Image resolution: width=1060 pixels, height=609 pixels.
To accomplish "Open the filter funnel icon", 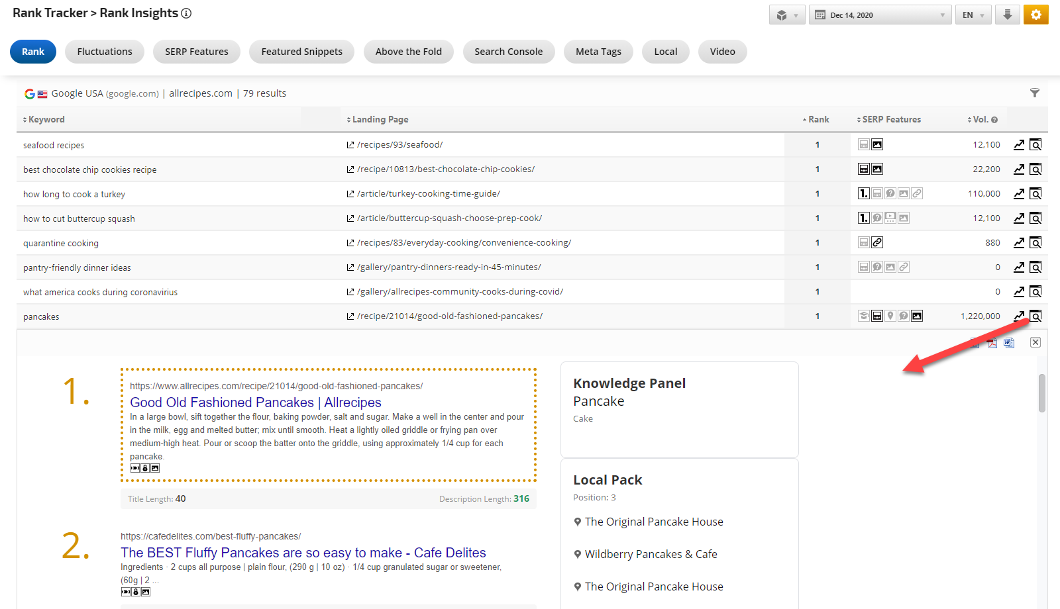I will 1034,93.
